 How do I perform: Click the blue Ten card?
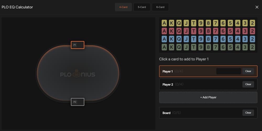pos(194,39)
